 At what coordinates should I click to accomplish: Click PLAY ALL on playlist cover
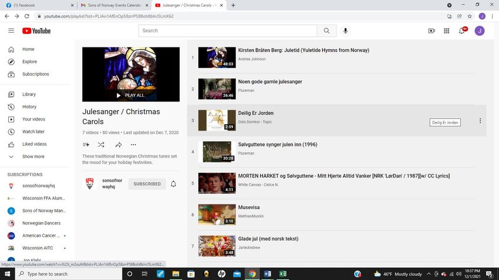[x=131, y=95]
